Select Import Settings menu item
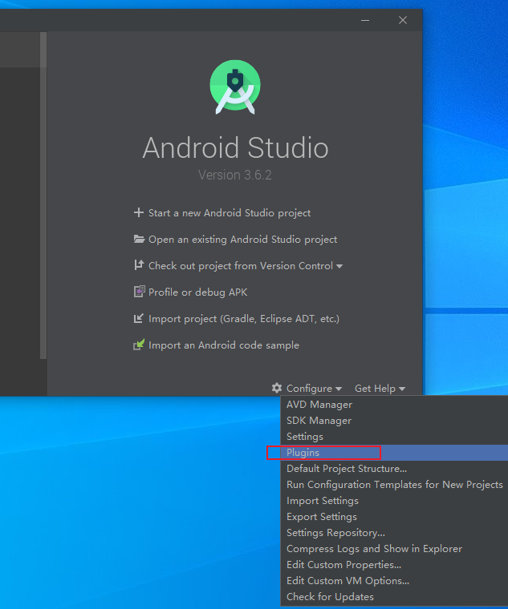 [394, 501]
